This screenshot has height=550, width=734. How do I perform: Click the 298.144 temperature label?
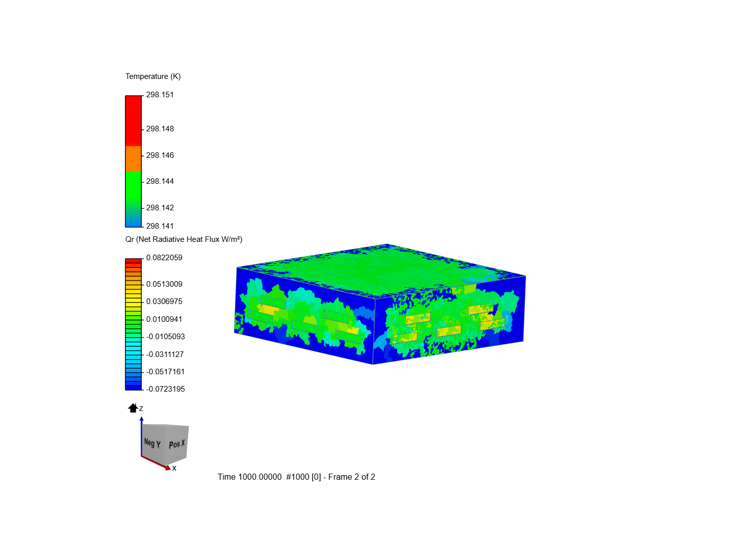click(x=160, y=181)
